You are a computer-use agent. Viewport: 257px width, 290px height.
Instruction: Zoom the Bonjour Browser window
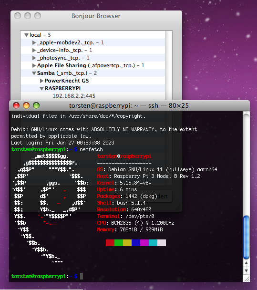coord(38,16)
